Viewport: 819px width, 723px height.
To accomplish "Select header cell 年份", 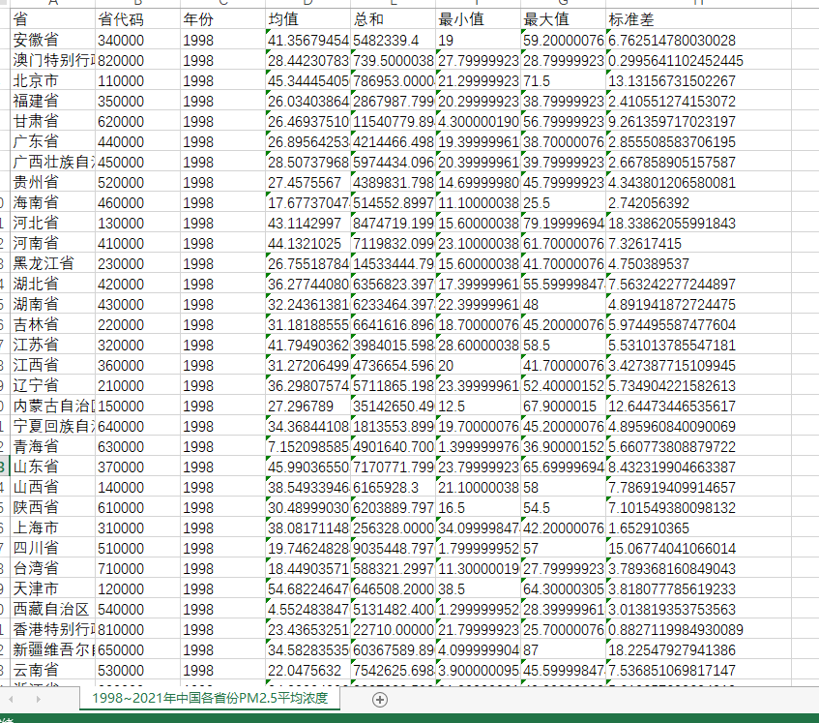I will (223, 19).
